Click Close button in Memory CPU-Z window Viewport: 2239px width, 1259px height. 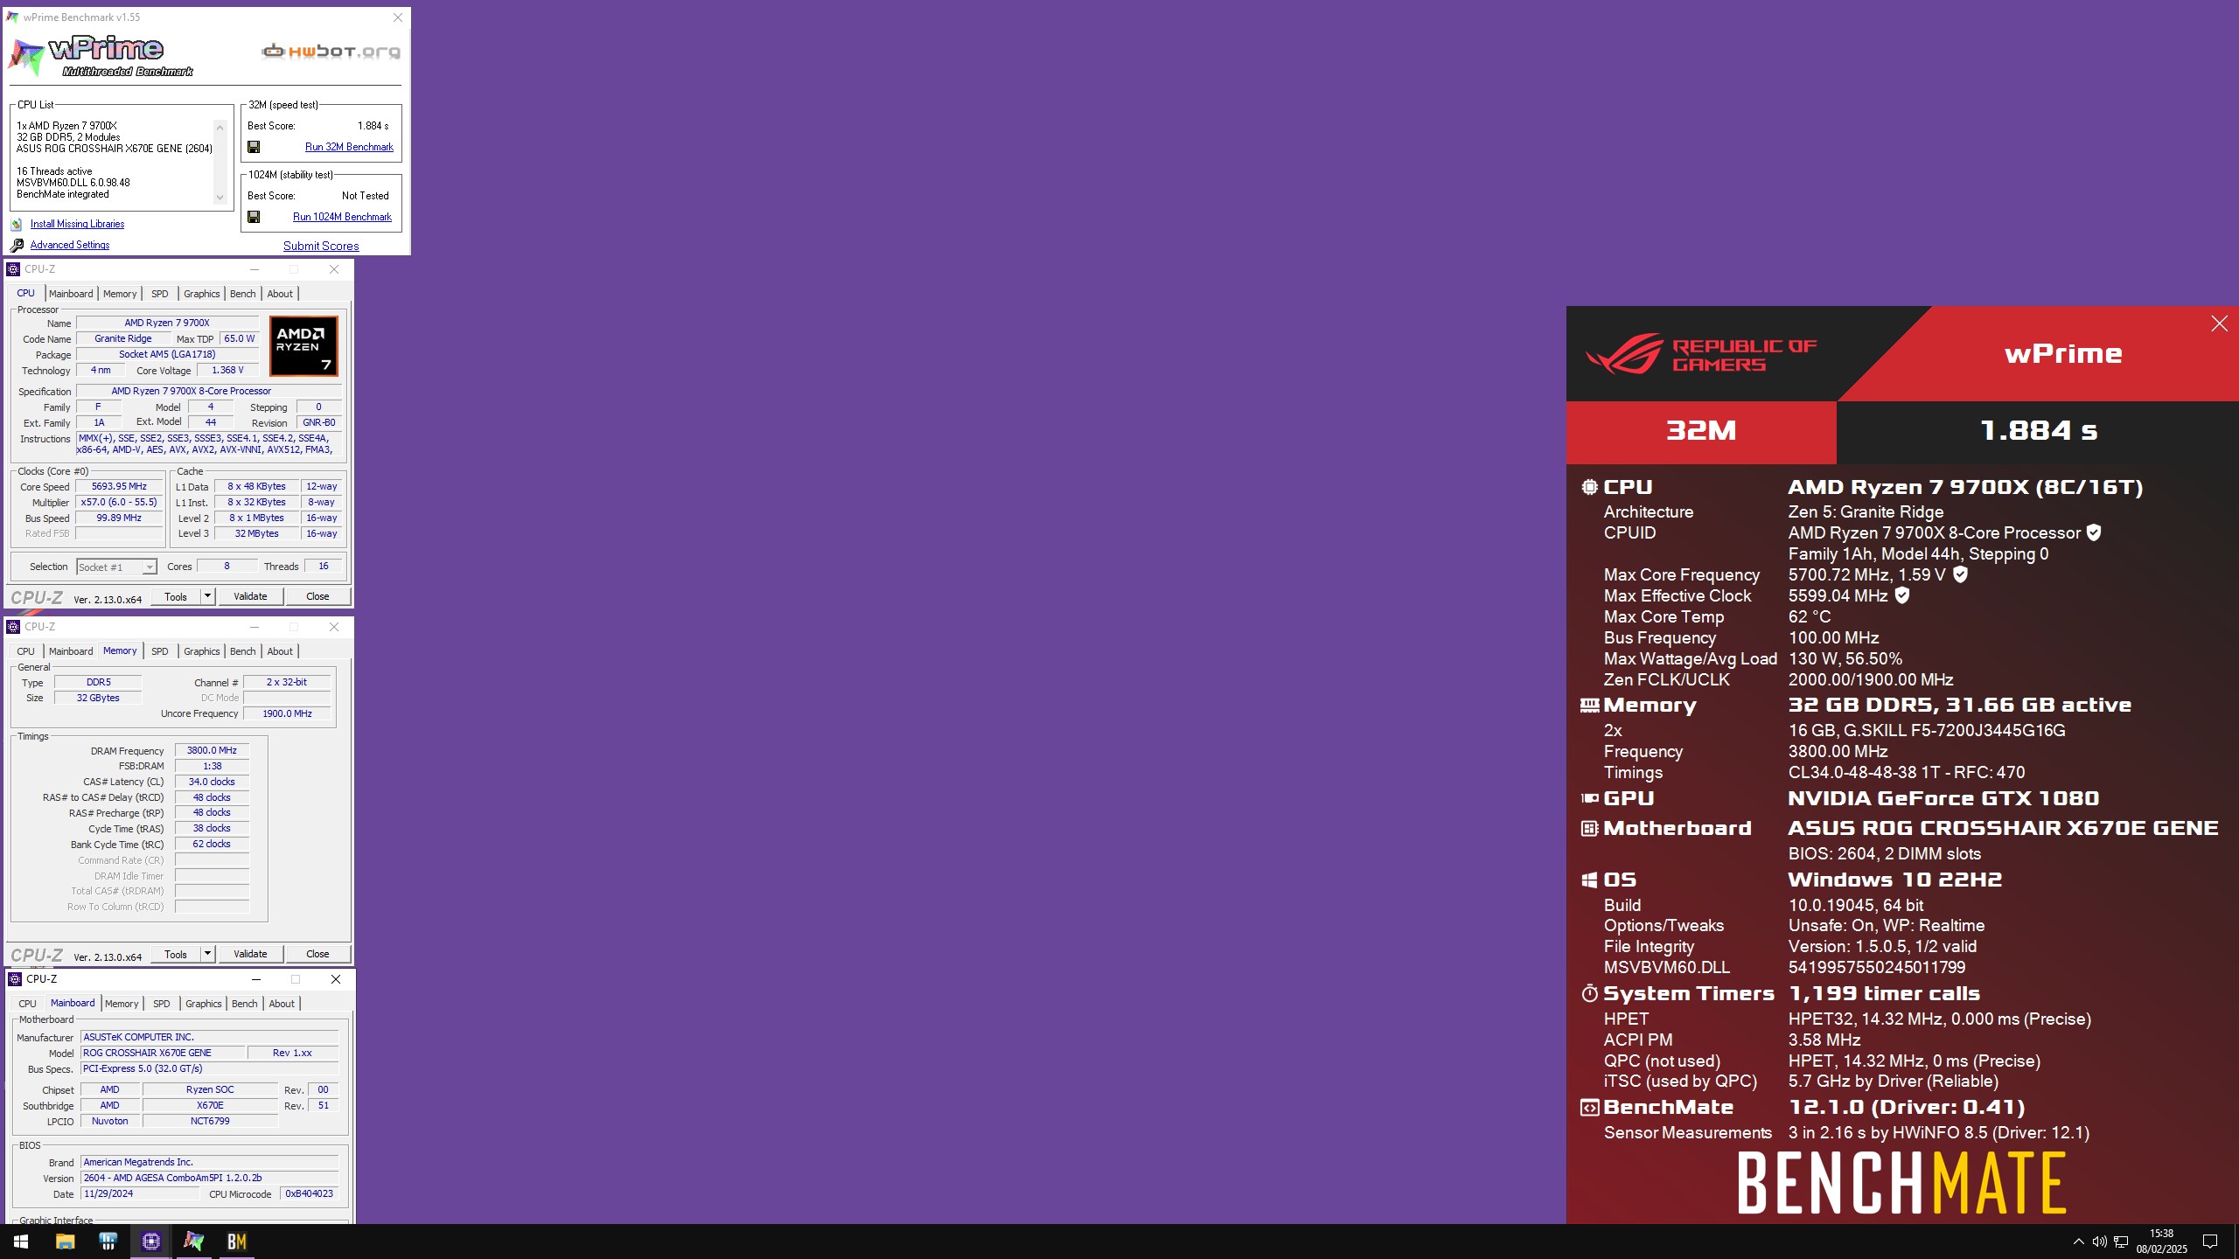tap(317, 954)
